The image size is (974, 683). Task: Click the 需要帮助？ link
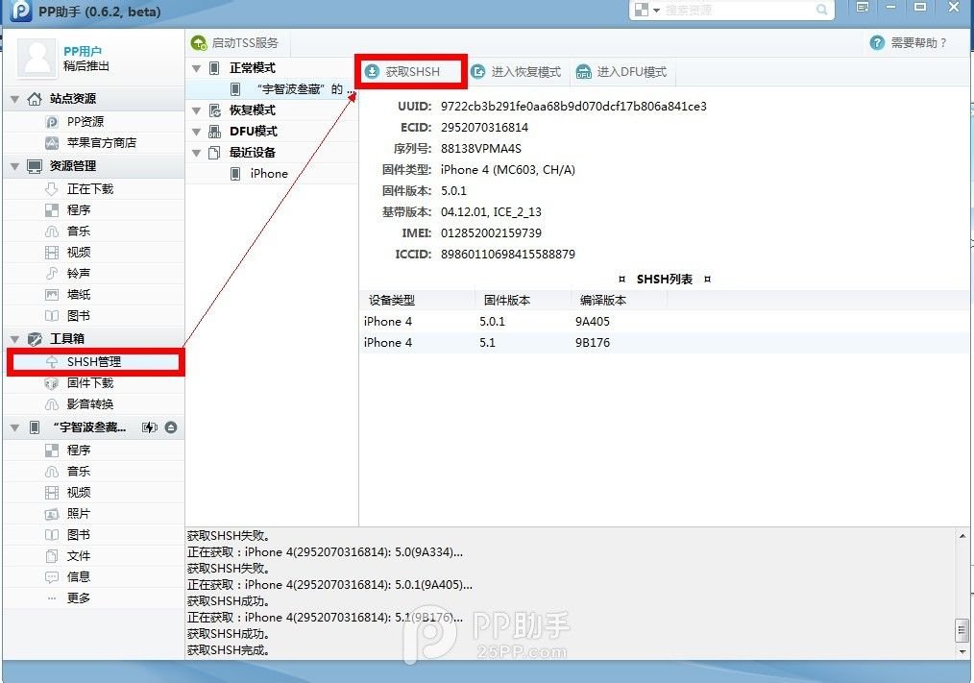tap(918, 43)
